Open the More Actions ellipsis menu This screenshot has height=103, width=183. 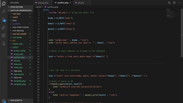(179, 3)
